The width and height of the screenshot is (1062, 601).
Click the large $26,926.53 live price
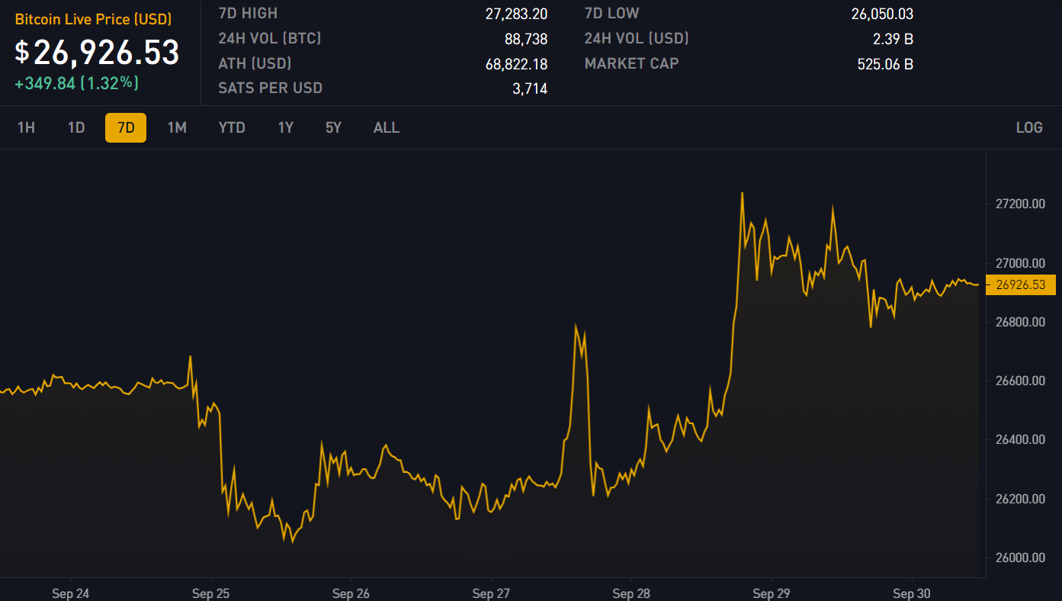(98, 52)
